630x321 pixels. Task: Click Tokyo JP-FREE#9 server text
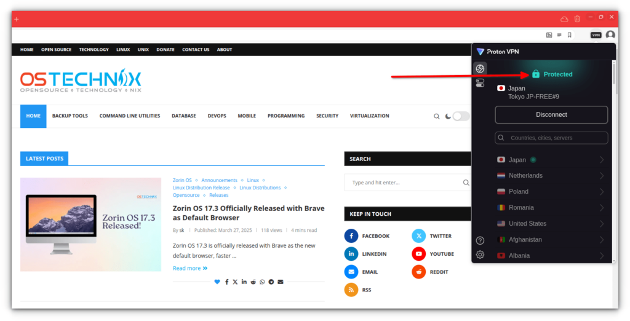(x=533, y=97)
